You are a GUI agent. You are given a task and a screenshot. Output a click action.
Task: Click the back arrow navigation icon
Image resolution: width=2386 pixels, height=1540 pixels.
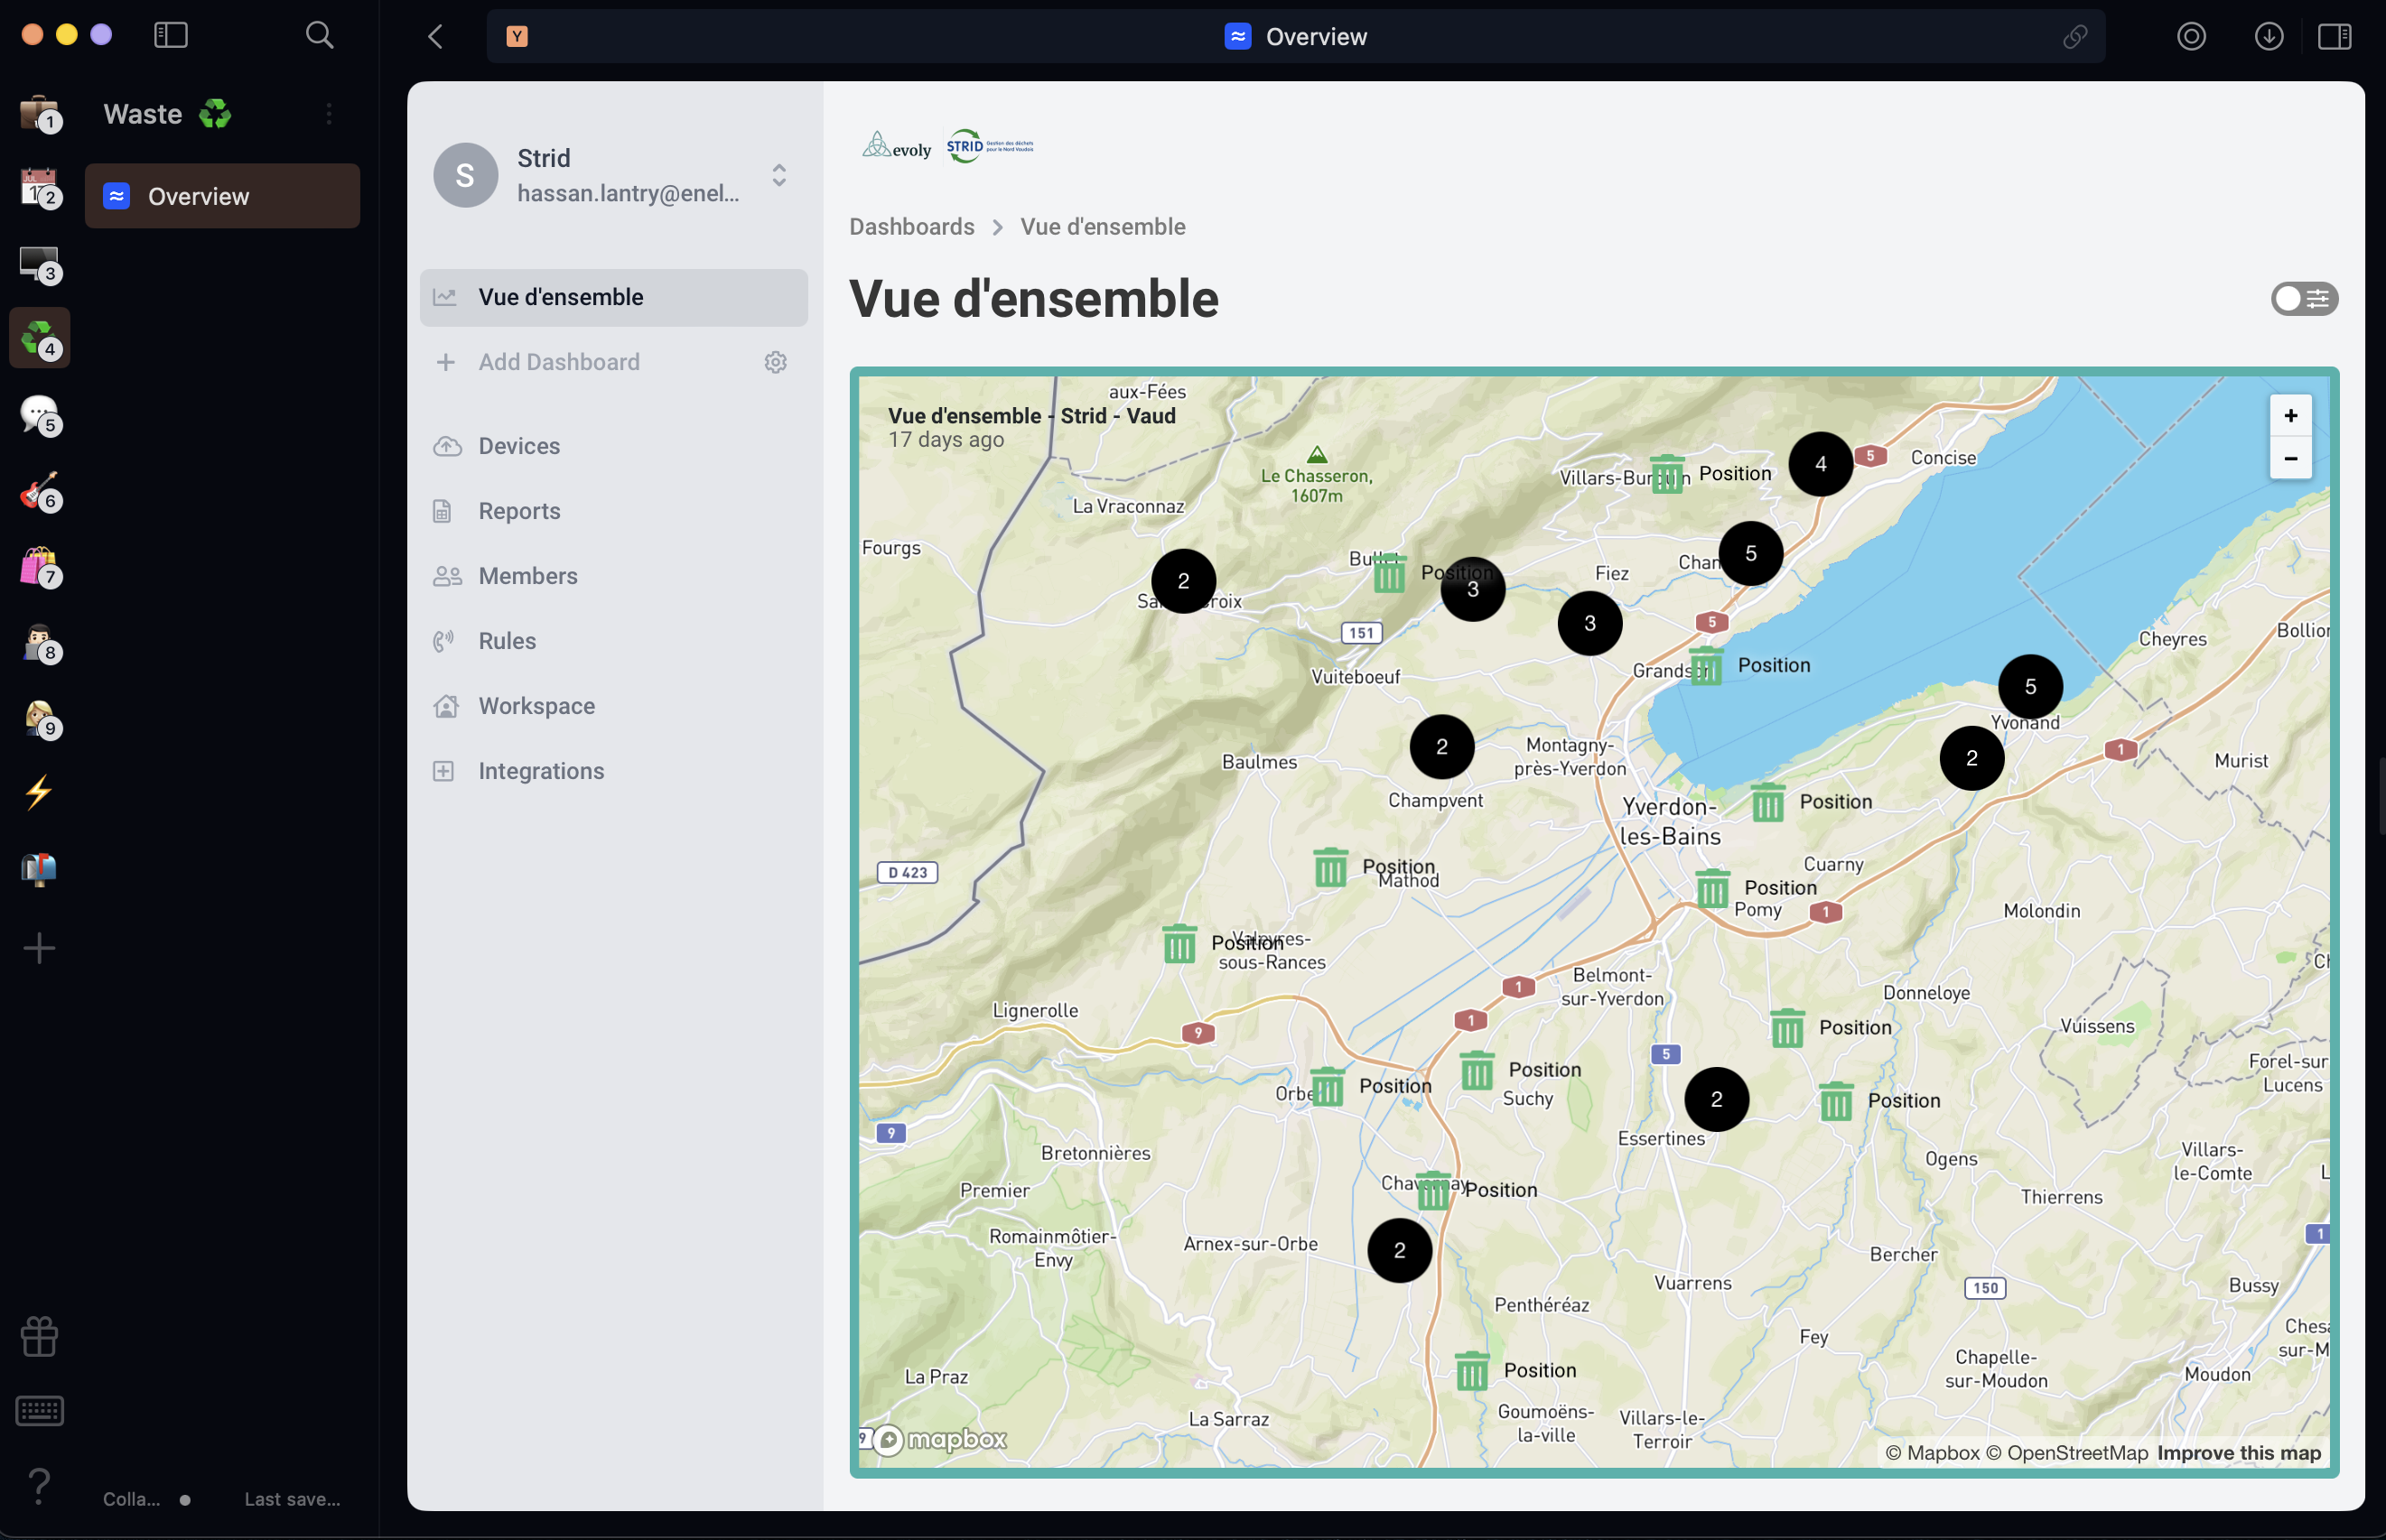435,37
